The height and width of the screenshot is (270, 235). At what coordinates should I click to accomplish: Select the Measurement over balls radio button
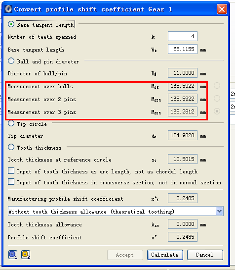[217, 86]
